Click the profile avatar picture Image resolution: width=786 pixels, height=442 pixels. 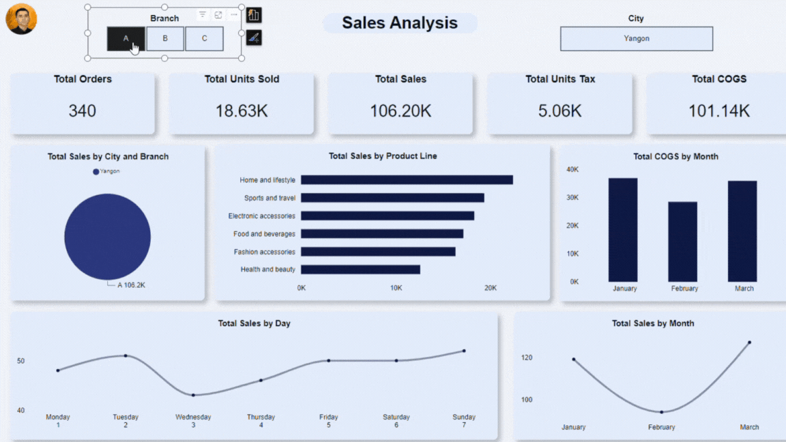(x=21, y=19)
